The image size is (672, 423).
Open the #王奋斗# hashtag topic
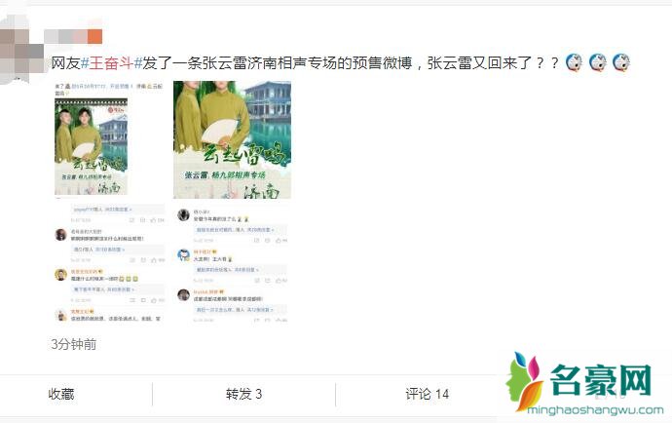point(111,63)
